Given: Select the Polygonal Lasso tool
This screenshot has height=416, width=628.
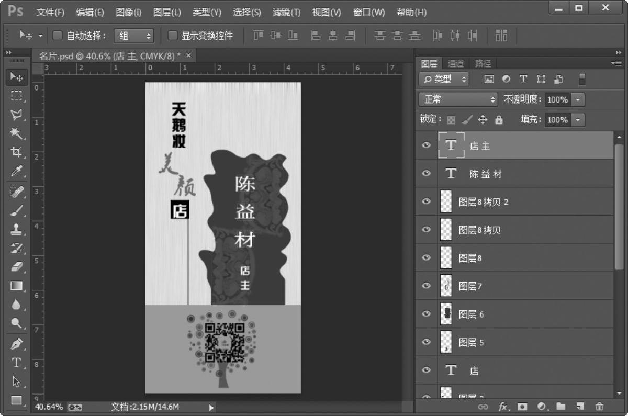Looking at the screenshot, I should [17, 115].
